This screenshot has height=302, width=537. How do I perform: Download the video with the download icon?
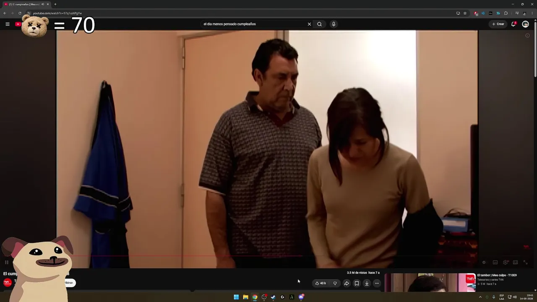(367, 283)
